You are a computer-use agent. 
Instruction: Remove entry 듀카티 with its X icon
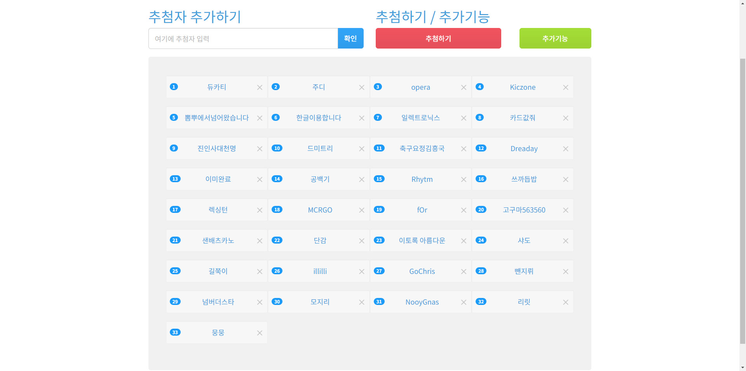[260, 87]
